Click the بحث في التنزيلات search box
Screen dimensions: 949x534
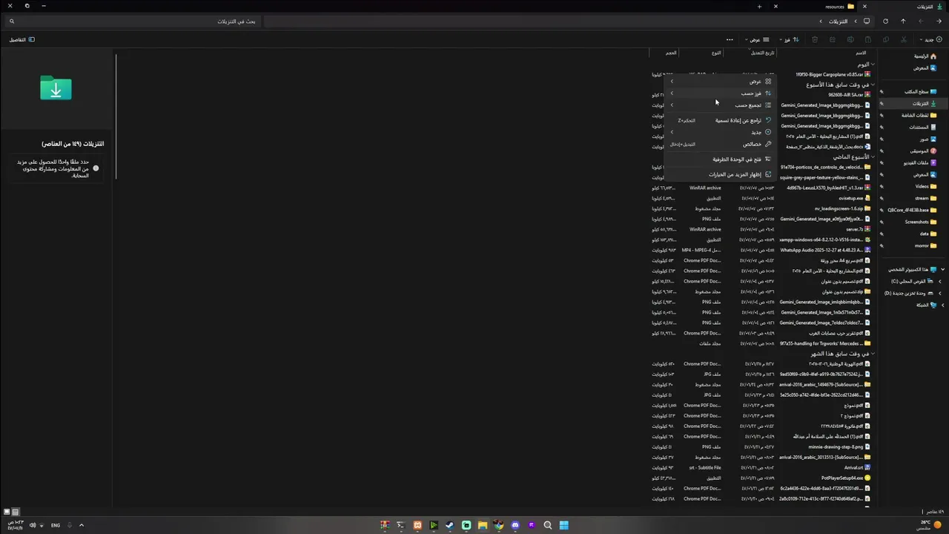133,22
